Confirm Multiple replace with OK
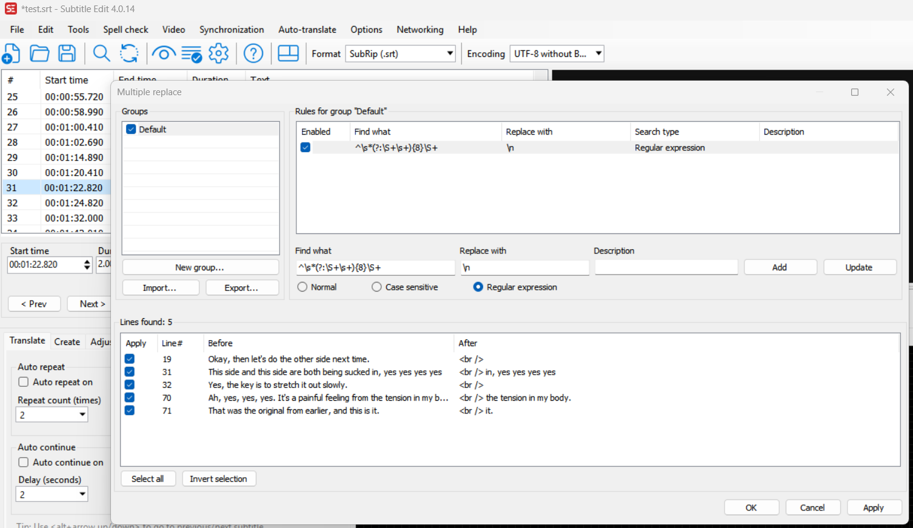913x528 pixels. (x=752, y=508)
